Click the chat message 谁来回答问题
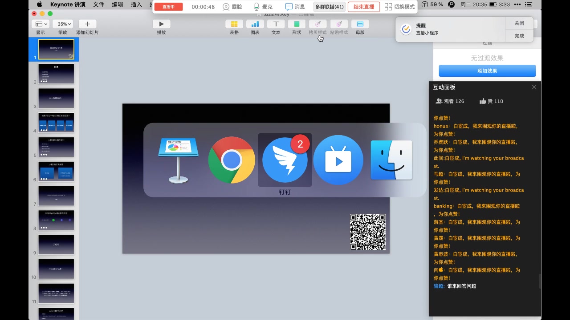The image size is (570, 320). [462, 286]
